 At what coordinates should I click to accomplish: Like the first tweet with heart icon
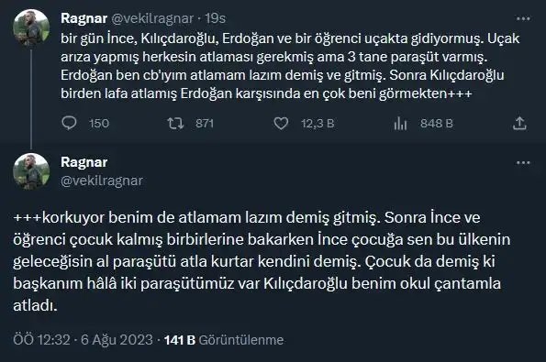[x=281, y=124]
